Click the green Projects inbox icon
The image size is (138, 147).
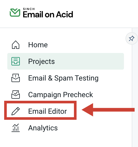(x=16, y=61)
